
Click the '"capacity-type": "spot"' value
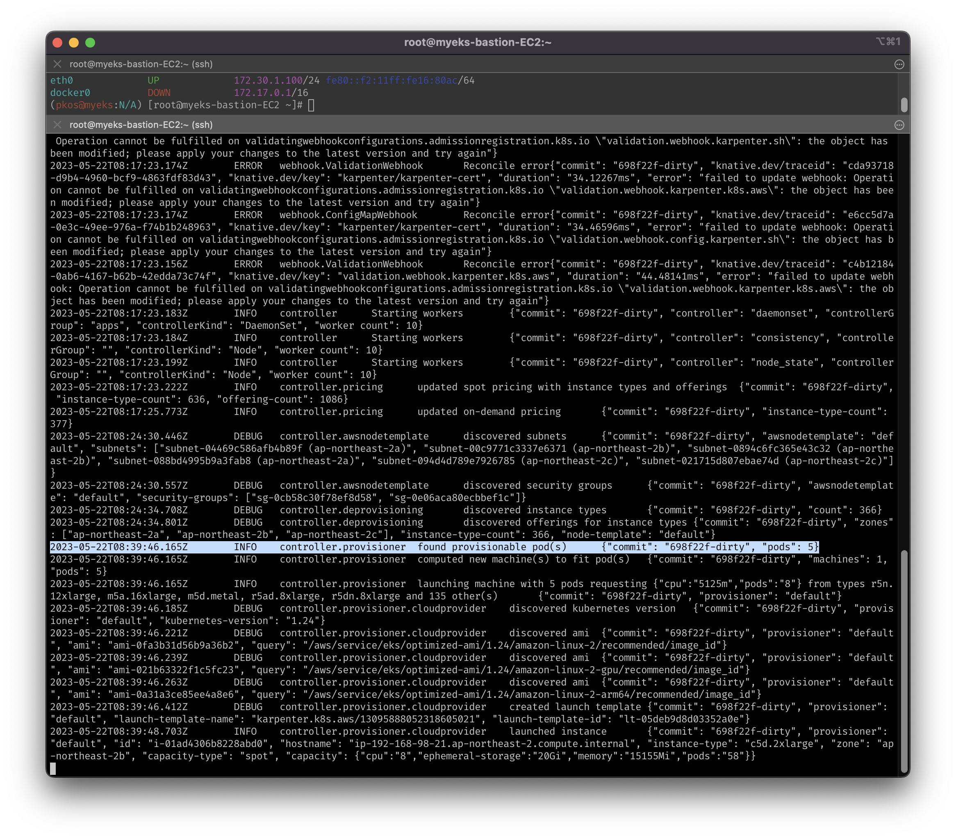pyautogui.click(x=208, y=756)
